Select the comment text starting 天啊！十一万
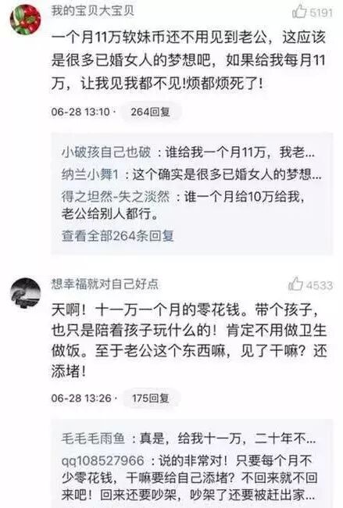The image size is (343, 508). pyautogui.click(x=189, y=341)
